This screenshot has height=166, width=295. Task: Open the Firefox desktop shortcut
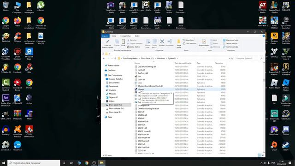tap(18, 22)
